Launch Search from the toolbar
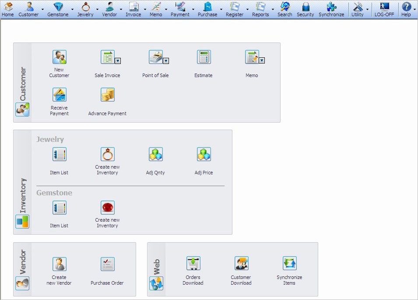Image resolution: width=418 pixels, height=300 pixels. tap(285, 9)
